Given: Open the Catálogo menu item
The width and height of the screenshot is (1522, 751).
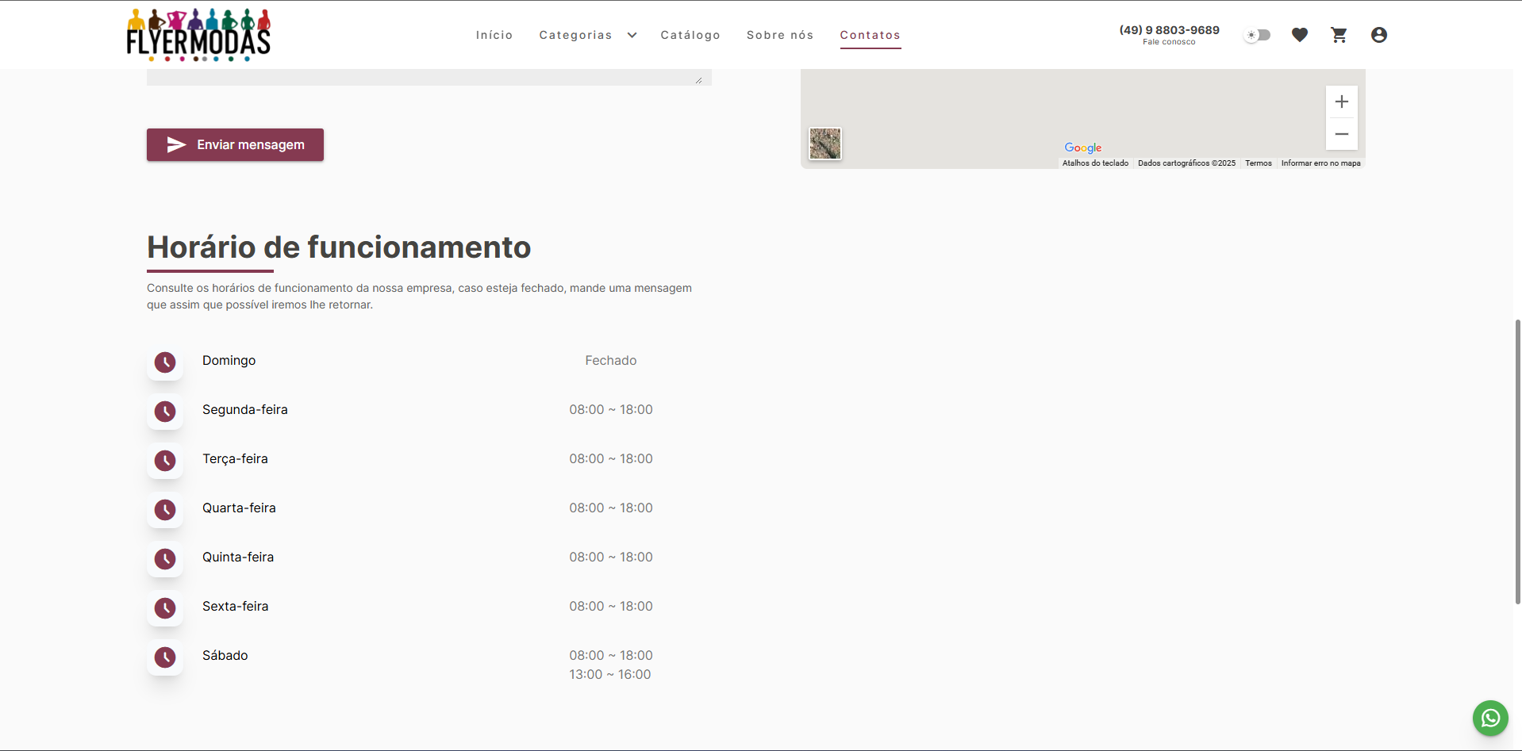Looking at the screenshot, I should pyautogui.click(x=690, y=35).
